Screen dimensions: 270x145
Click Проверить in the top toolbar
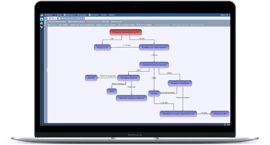(x=82, y=15)
